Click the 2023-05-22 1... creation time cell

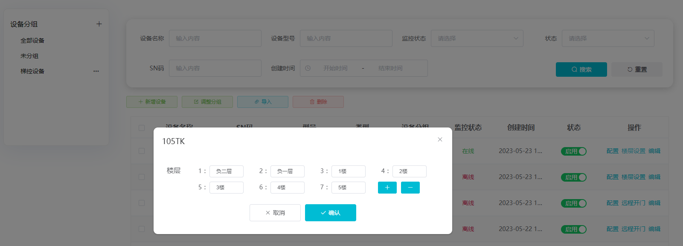click(520, 229)
